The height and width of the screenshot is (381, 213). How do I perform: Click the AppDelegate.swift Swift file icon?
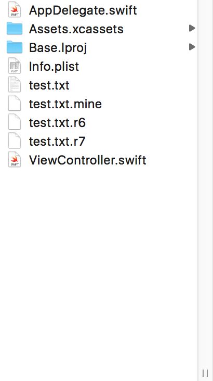(x=15, y=9)
